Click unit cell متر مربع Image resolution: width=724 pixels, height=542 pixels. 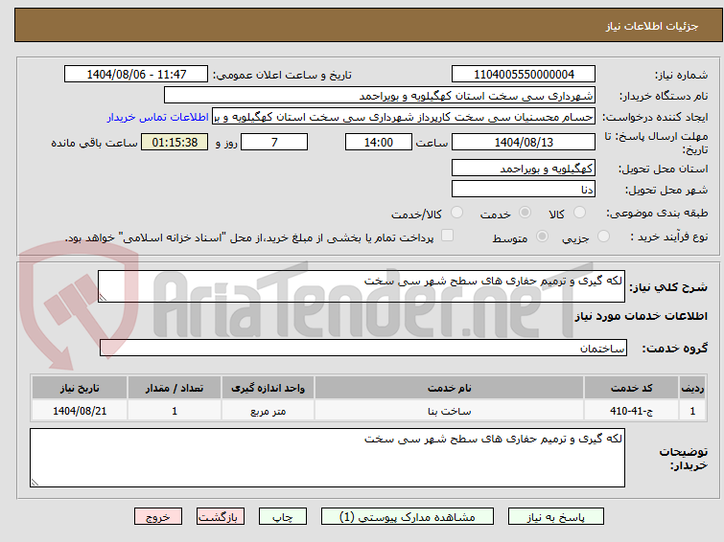(268, 411)
